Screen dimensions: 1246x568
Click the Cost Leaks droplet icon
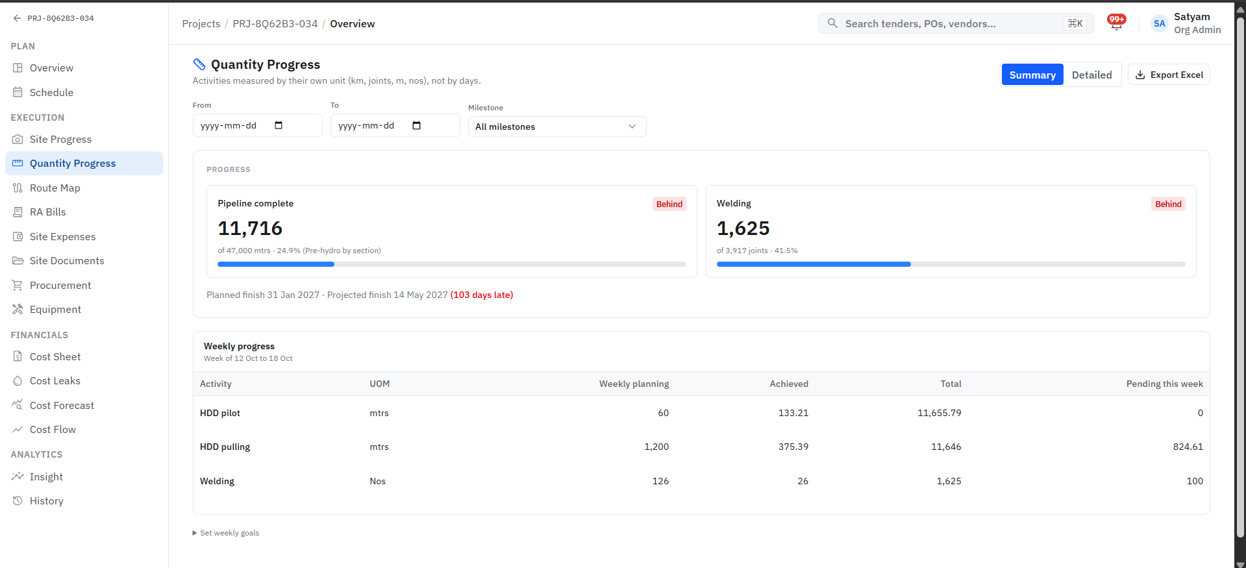click(18, 380)
